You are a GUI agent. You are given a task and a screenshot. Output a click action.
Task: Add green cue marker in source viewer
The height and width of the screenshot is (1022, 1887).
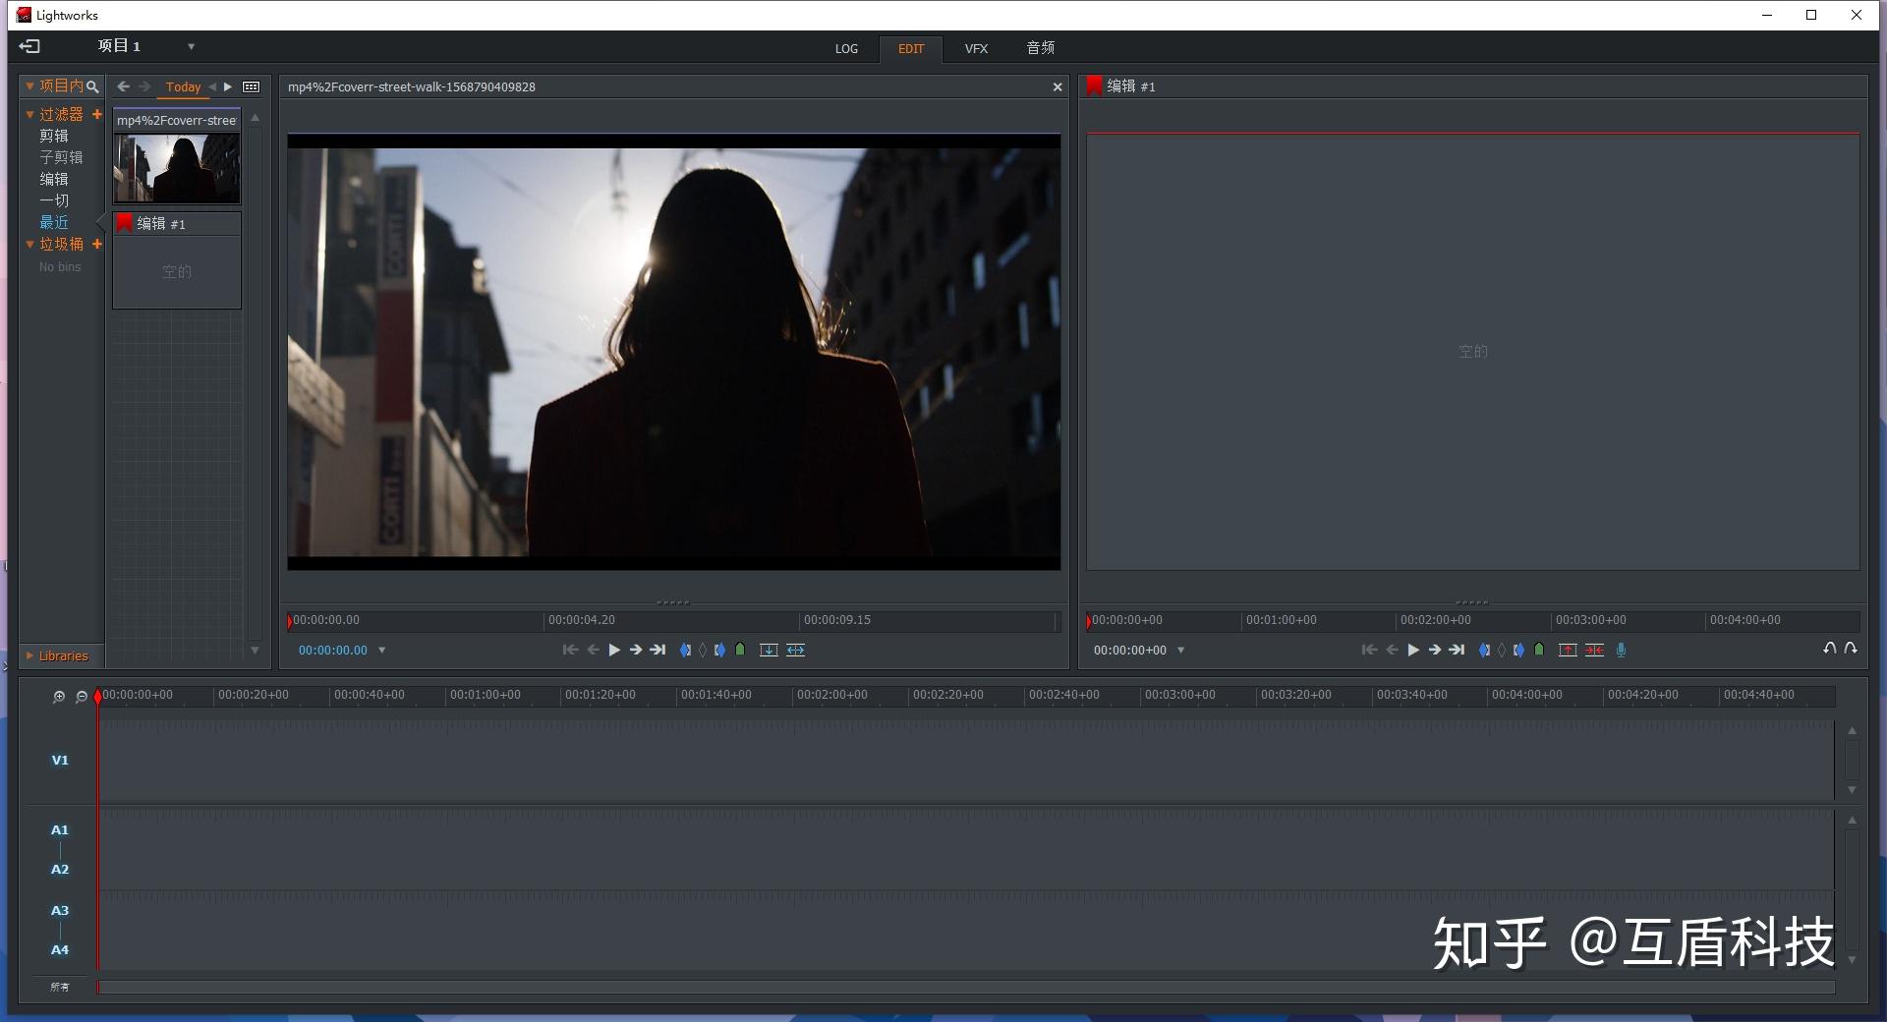[x=740, y=650]
